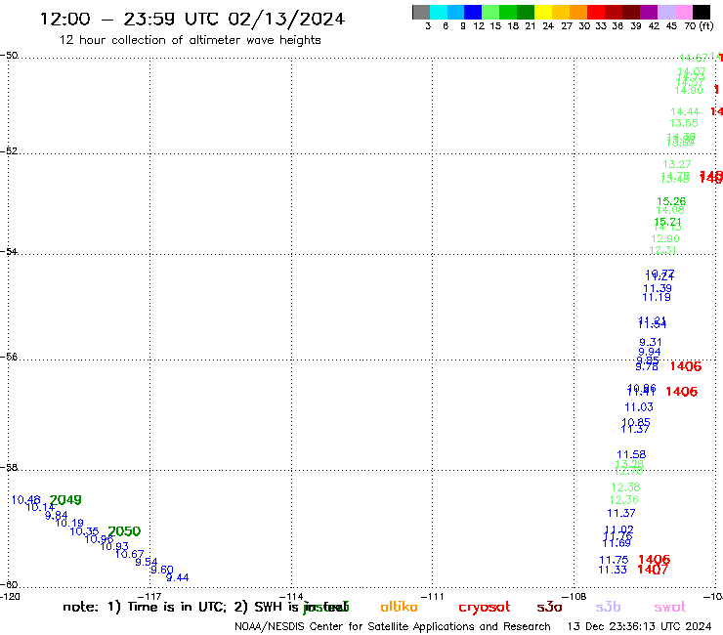723x635 pixels.
Task: Click the wave height value '11.58'
Action: click(631, 454)
